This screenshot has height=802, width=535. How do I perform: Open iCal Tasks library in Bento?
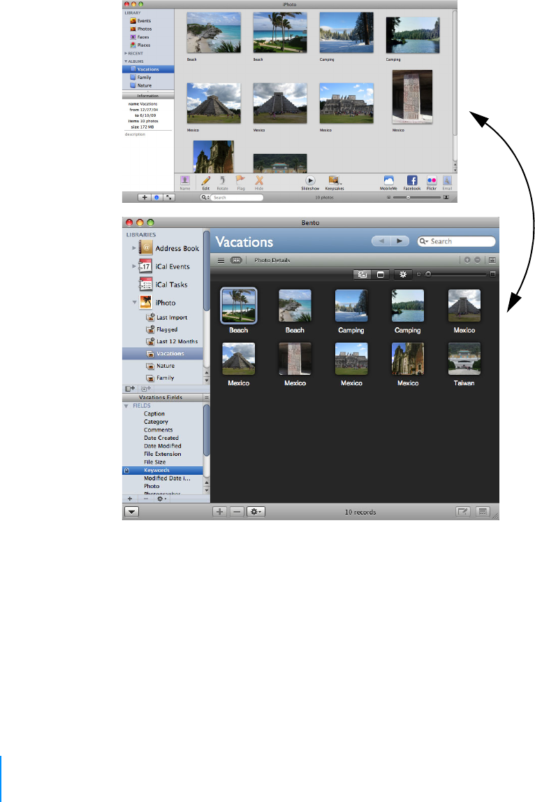pos(163,285)
